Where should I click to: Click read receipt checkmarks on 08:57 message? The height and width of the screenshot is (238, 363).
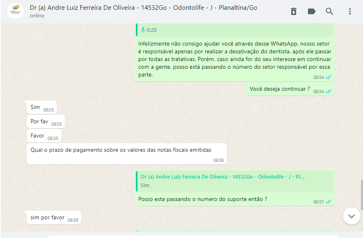pos(328,202)
